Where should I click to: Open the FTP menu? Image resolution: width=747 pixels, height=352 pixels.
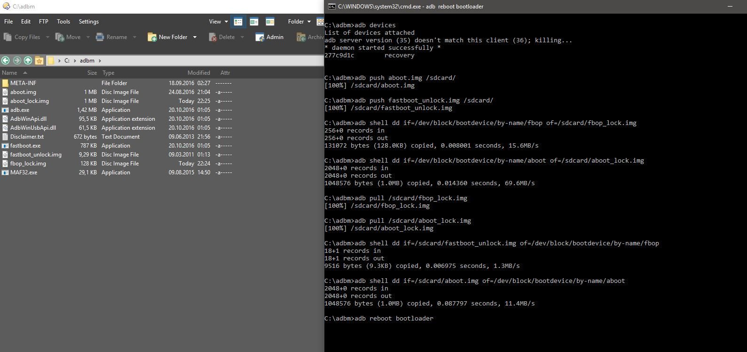(44, 22)
